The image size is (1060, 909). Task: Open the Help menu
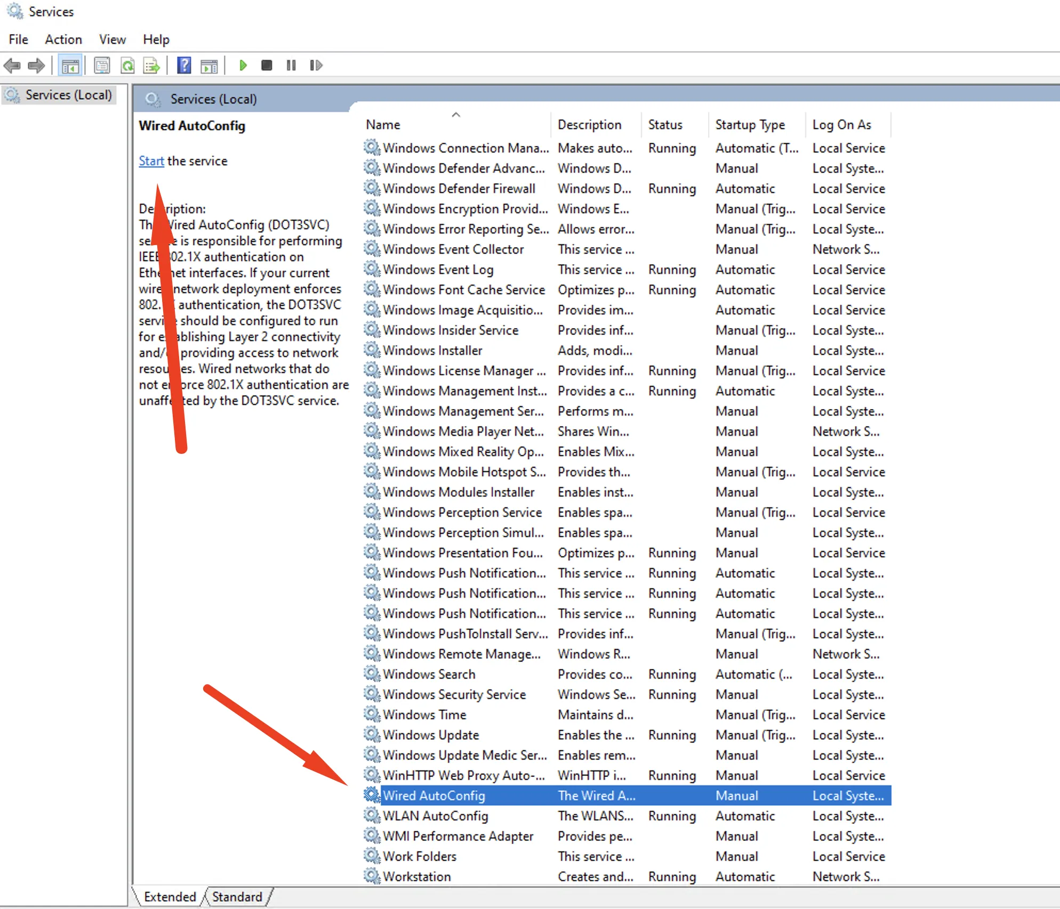tap(156, 39)
